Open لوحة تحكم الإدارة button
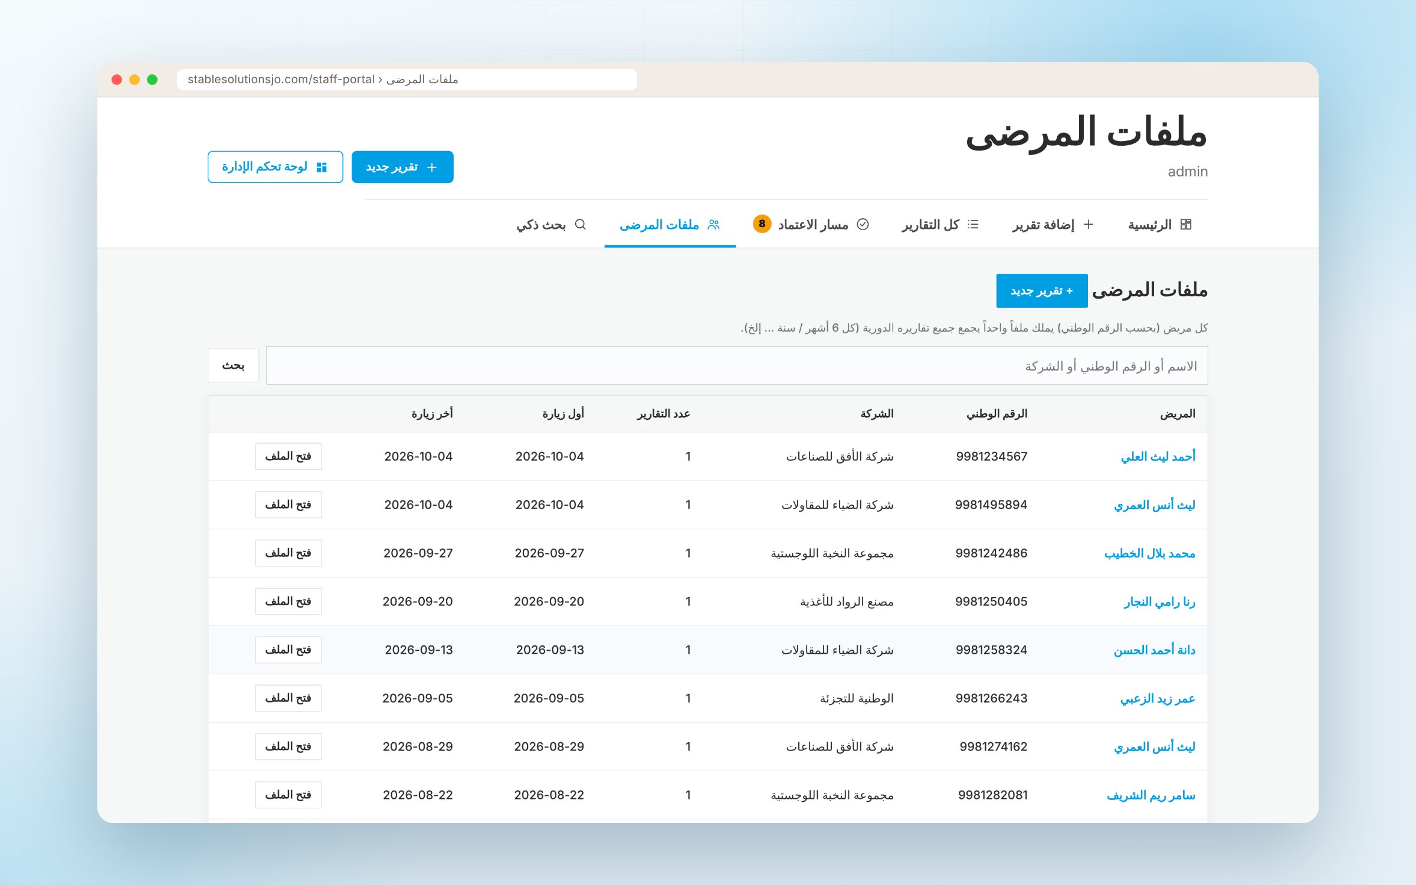Image resolution: width=1416 pixels, height=885 pixels. pos(275,167)
